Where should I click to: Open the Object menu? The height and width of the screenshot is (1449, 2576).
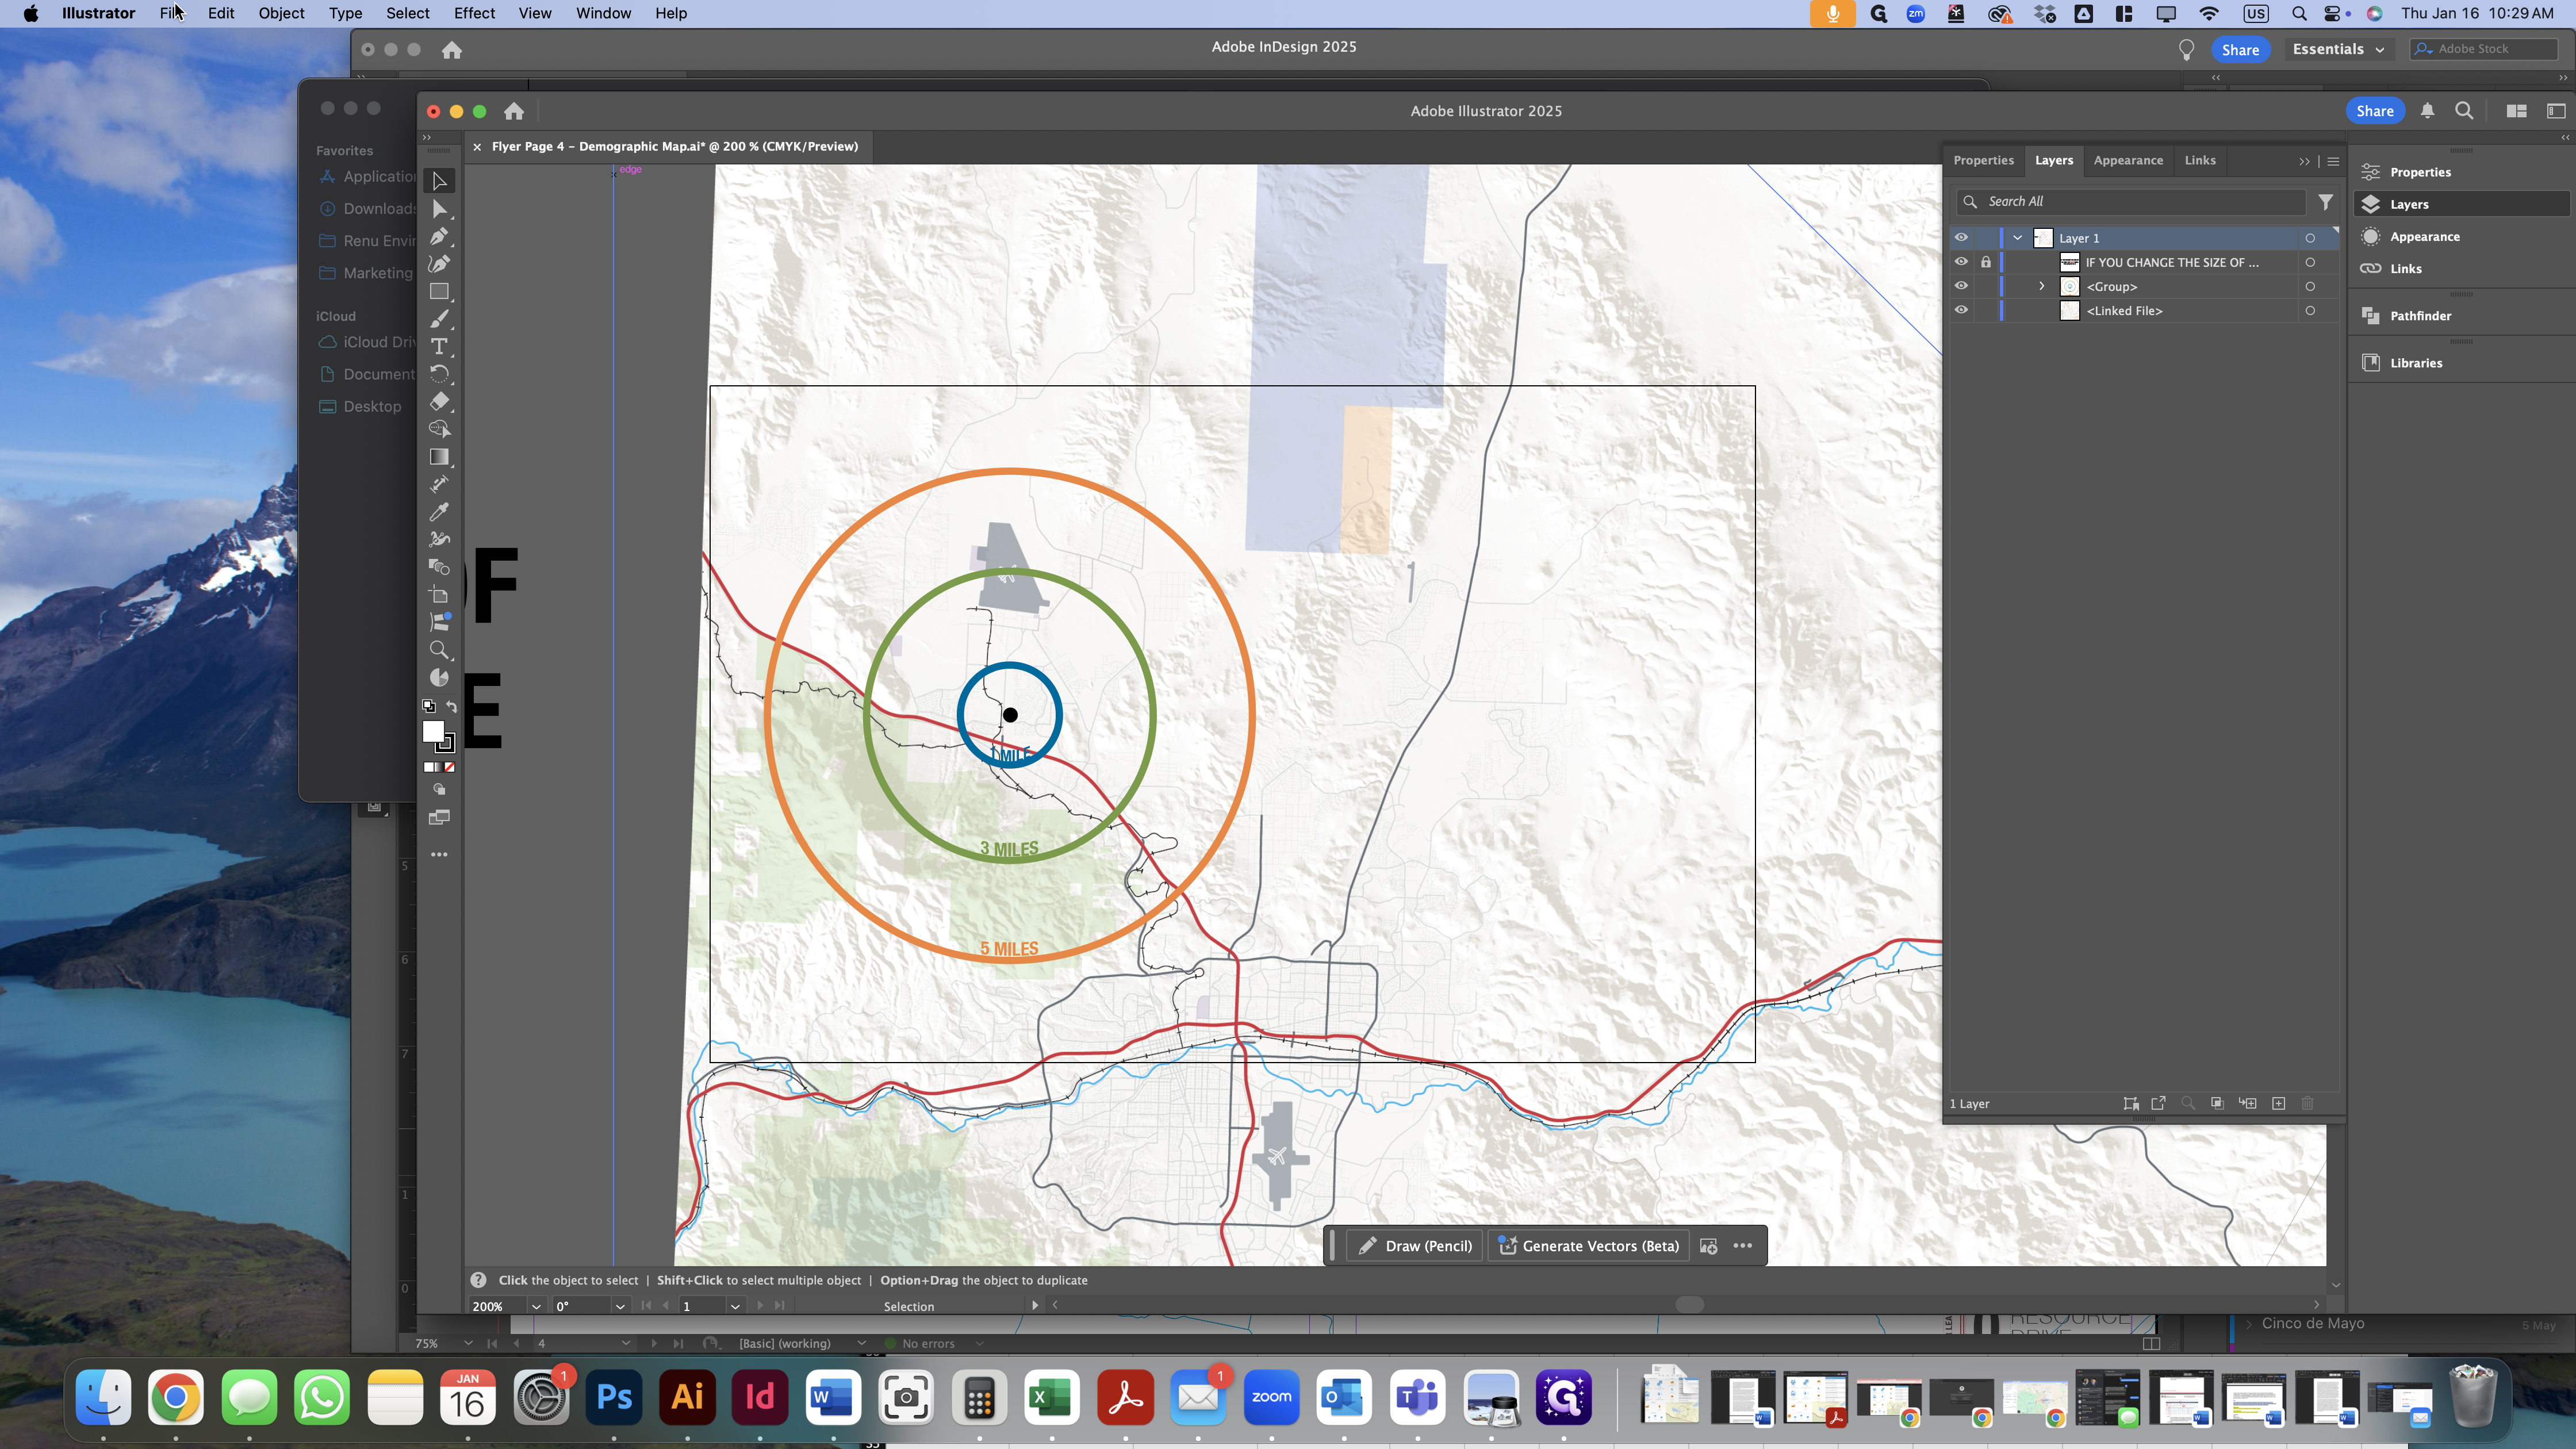pos(281,13)
